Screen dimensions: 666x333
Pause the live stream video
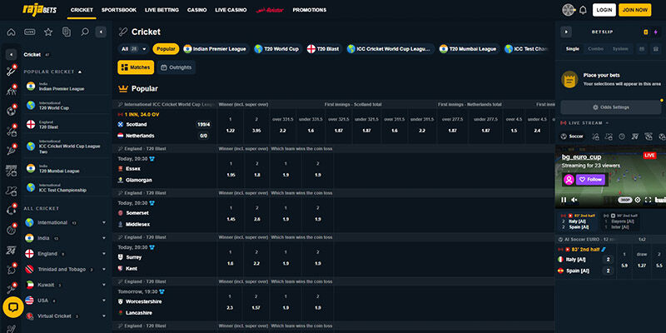click(x=564, y=200)
